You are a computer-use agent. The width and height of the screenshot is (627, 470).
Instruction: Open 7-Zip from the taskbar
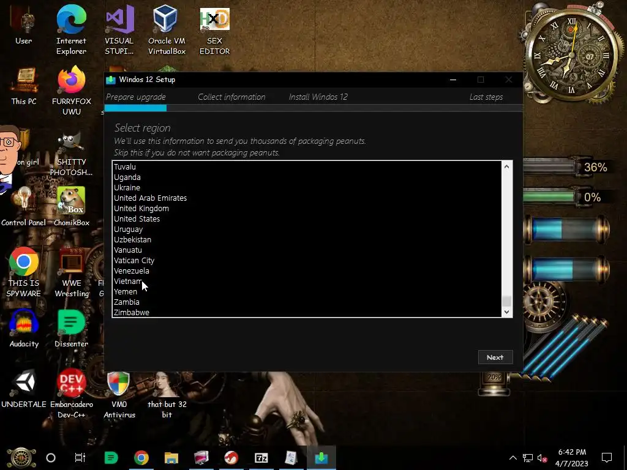pos(261,458)
